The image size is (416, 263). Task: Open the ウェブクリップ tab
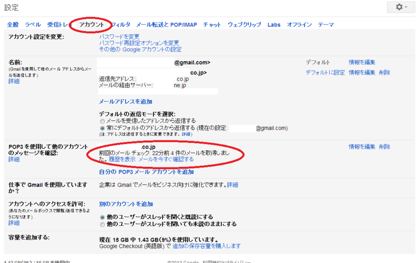(x=244, y=24)
